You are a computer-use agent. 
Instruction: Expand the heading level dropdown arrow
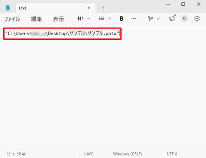click(x=89, y=19)
